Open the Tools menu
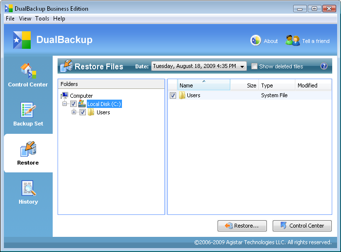This screenshot has height=252, width=341. coord(42,19)
